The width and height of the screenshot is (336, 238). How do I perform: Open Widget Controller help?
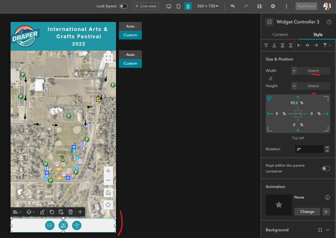(329, 22)
